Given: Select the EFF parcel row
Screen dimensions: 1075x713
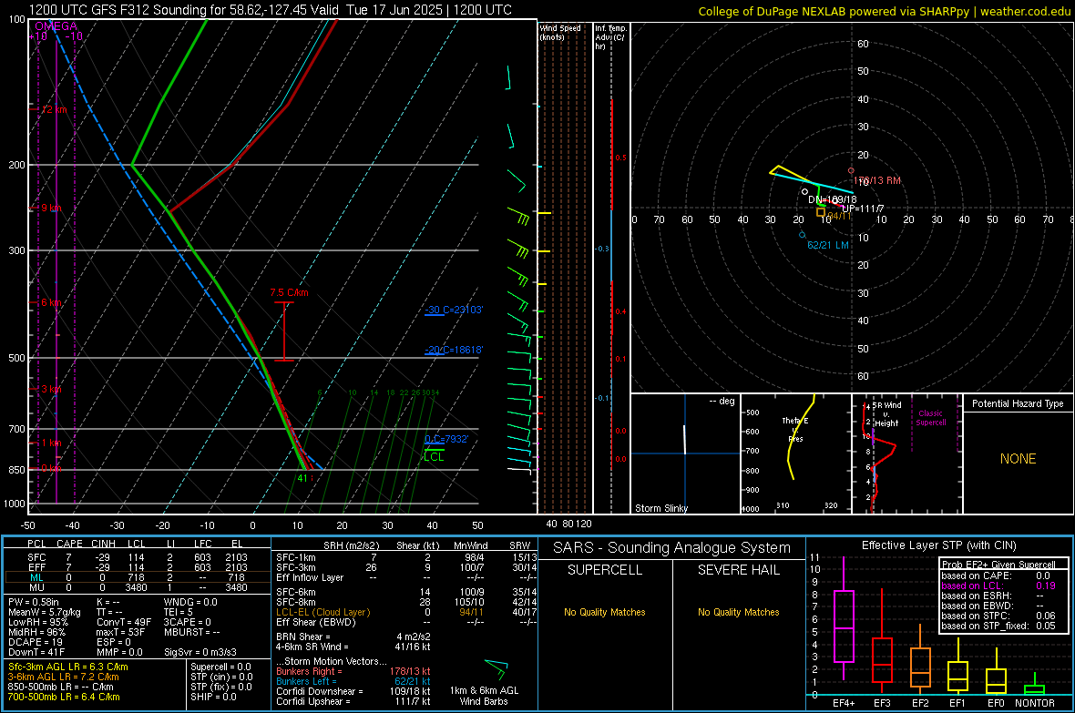Looking at the screenshot, I should click(138, 567).
